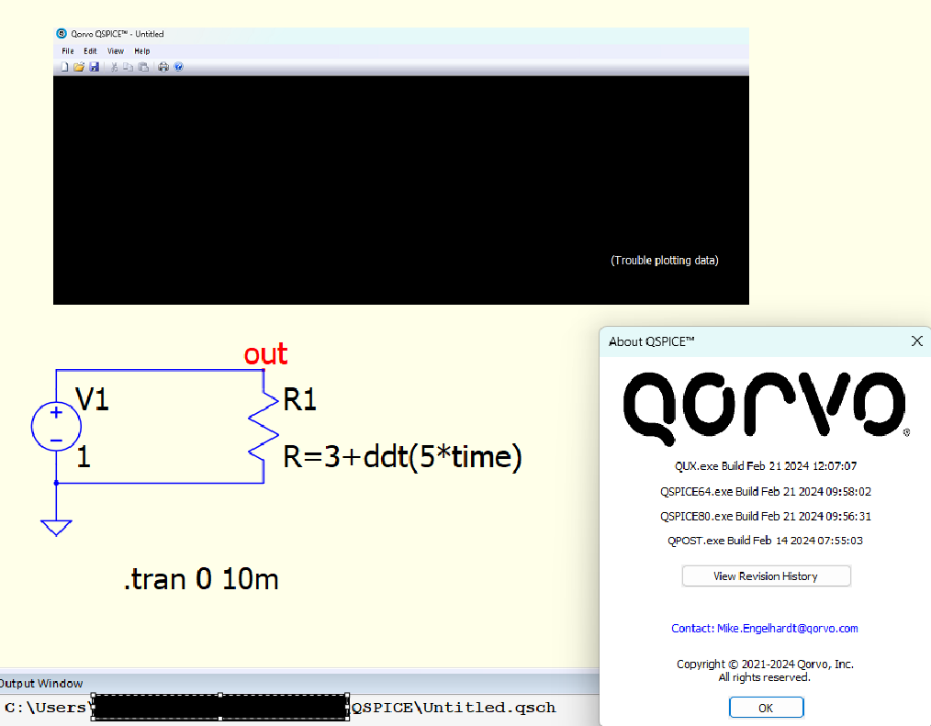Select the R1 resistor symbol
931x726 pixels.
(x=264, y=426)
